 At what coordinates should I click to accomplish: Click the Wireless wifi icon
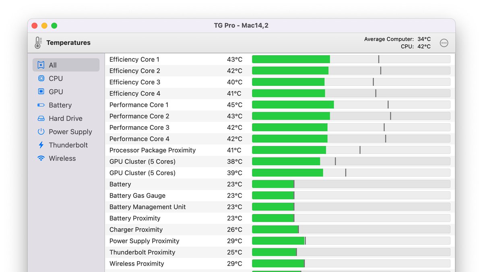click(x=41, y=158)
